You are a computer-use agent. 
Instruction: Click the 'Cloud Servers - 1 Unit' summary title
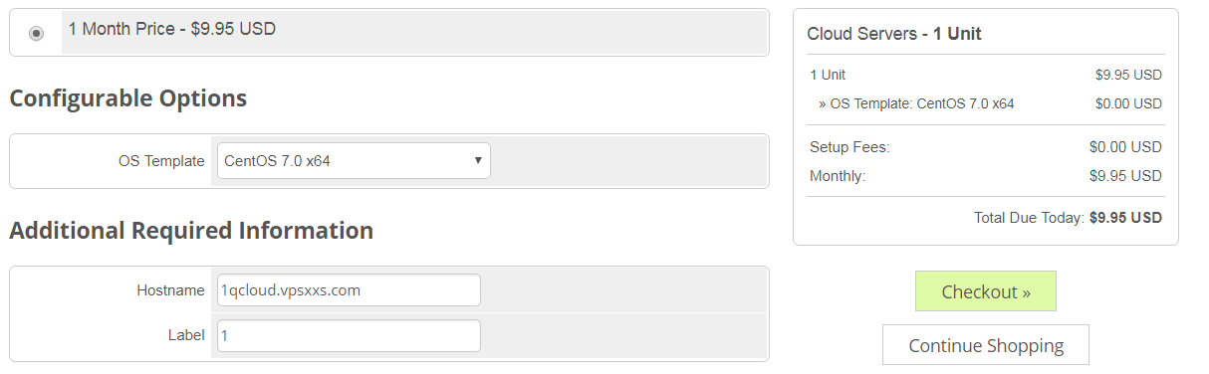point(894,34)
